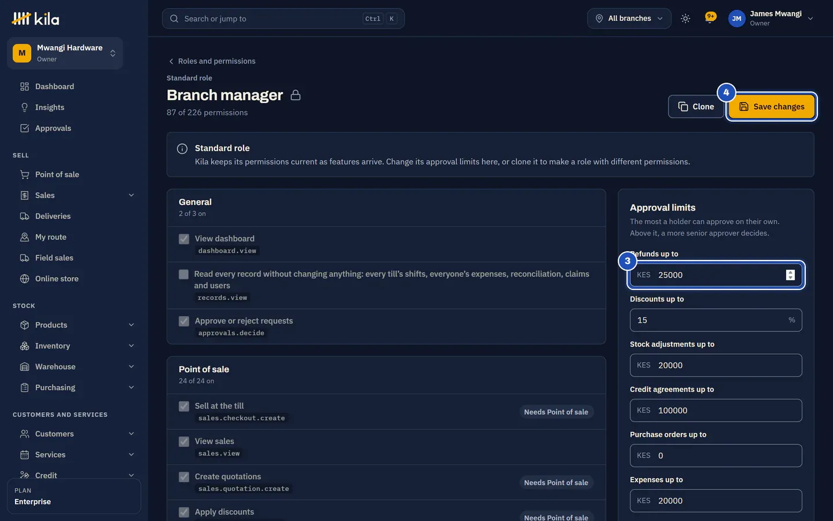
Task: Click the Purchasing clipboard icon
Action: (x=24, y=387)
